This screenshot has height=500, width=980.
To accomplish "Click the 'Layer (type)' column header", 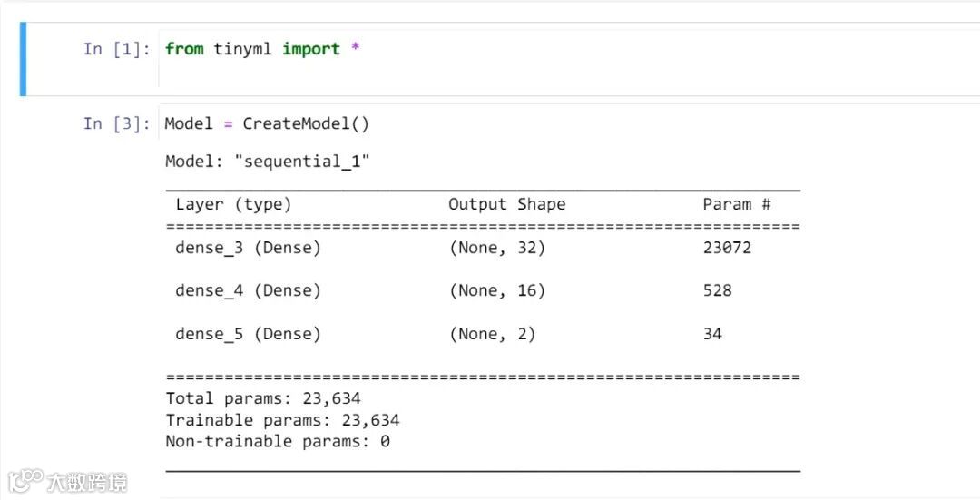I will [x=233, y=204].
